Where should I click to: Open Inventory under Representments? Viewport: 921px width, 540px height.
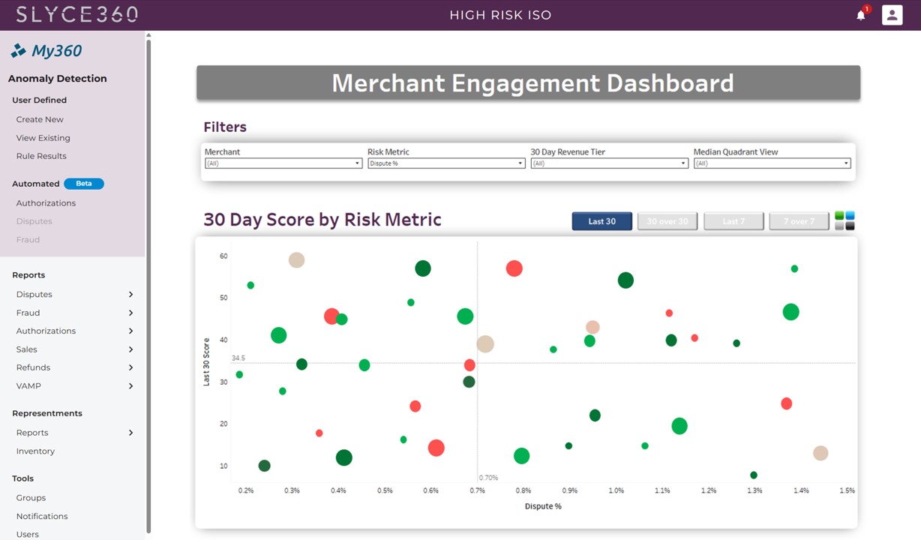pyautogui.click(x=35, y=451)
